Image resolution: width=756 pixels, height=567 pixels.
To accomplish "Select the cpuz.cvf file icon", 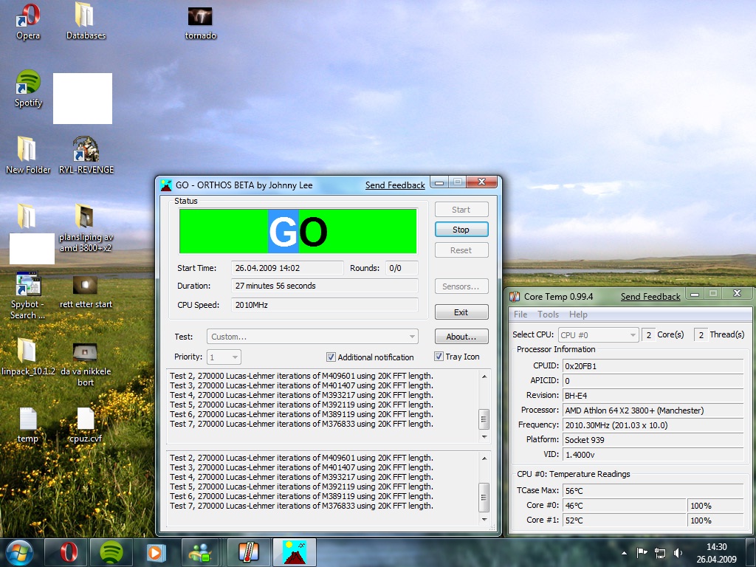I will click(86, 425).
